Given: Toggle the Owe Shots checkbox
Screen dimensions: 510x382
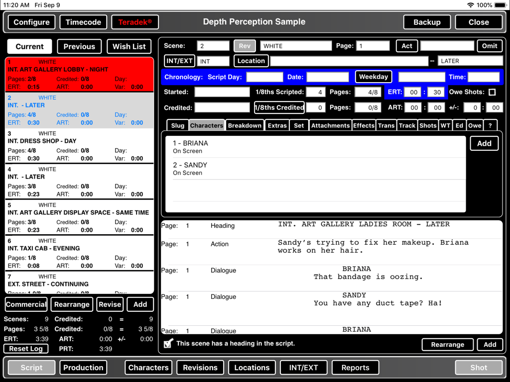Looking at the screenshot, I should point(493,93).
